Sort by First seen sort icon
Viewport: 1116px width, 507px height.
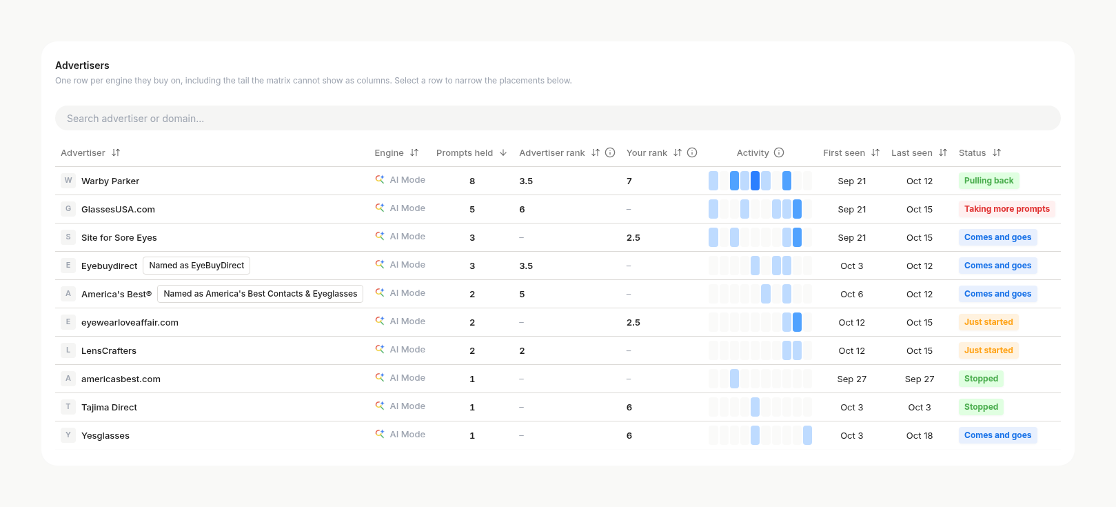[875, 153]
